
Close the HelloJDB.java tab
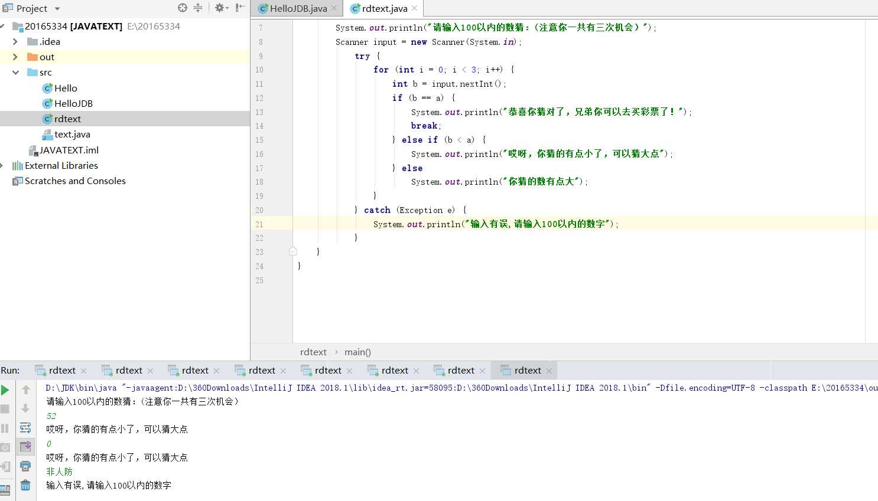point(334,8)
